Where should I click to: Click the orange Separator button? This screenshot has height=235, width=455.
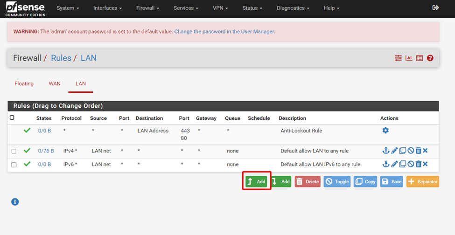(422, 181)
